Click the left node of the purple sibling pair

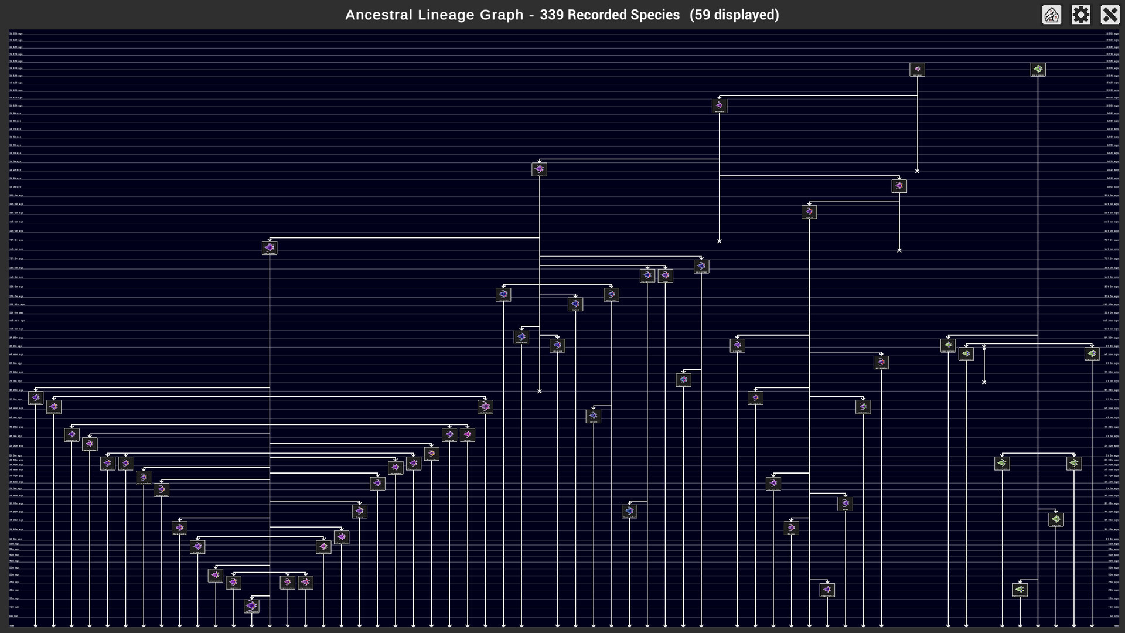(x=449, y=435)
